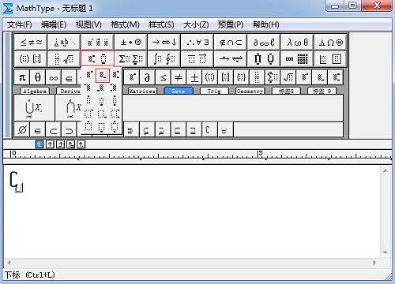Image resolution: width=395 pixels, height=284 pixels.
Task: Open the relational symbols palette
Action: click(31, 42)
